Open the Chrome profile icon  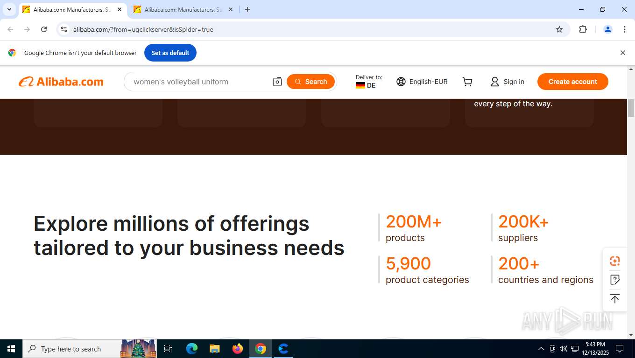[x=608, y=29]
